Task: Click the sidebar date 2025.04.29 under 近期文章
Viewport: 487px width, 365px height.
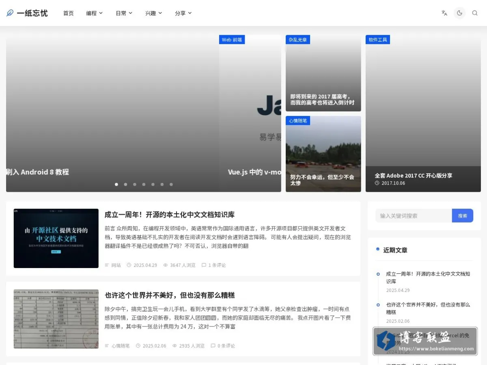Action: pyautogui.click(x=398, y=290)
